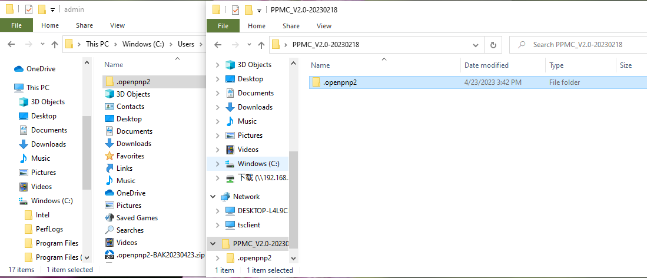Open Saved Games folder in admin window
Image resolution: width=647 pixels, height=278 pixels.
(x=137, y=218)
